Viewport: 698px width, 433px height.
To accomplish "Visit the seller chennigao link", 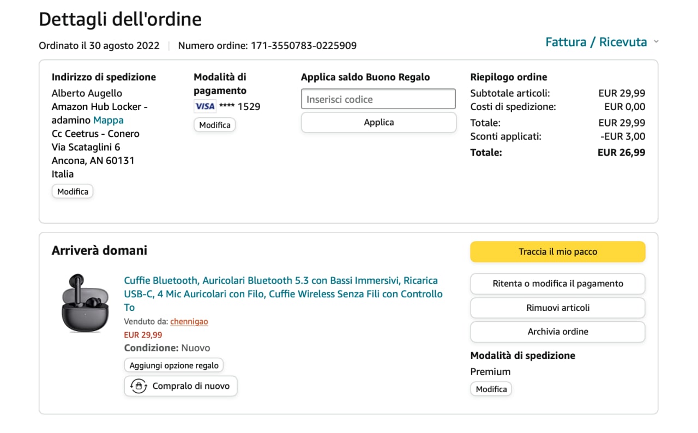I will [189, 322].
